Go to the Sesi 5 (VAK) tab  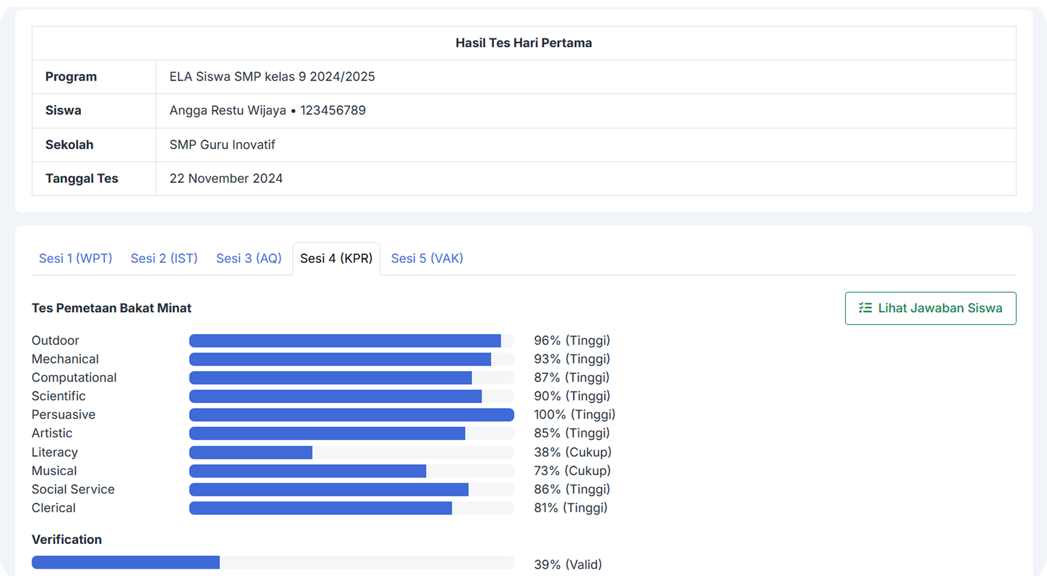[427, 258]
